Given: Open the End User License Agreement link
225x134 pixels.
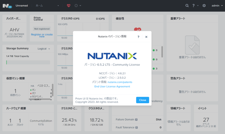Looking at the screenshot, I should (x=112, y=86).
